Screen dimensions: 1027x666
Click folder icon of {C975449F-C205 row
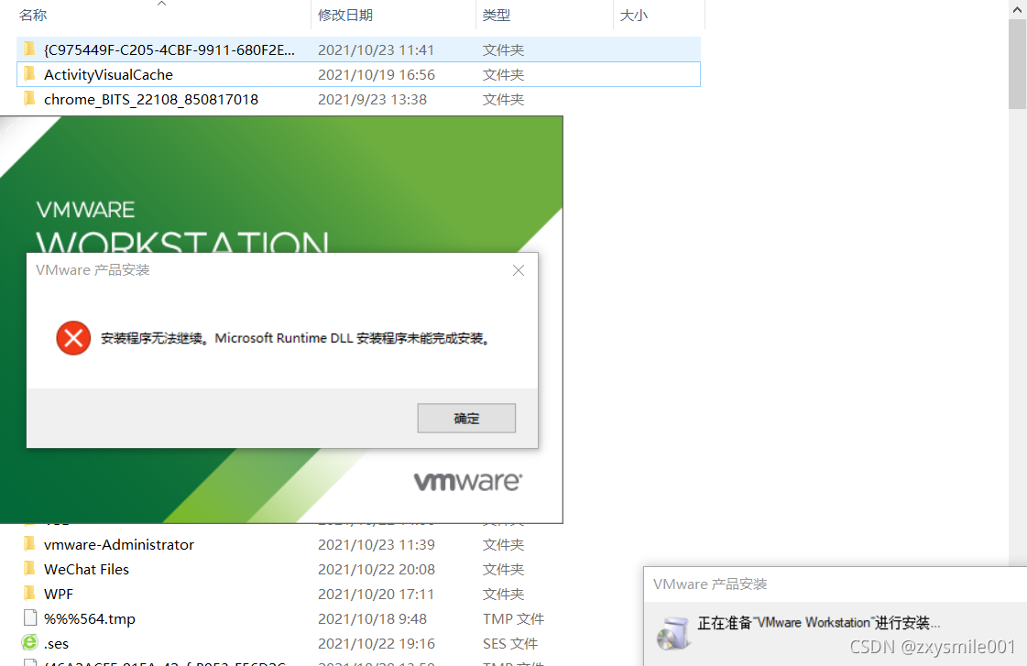coord(29,49)
